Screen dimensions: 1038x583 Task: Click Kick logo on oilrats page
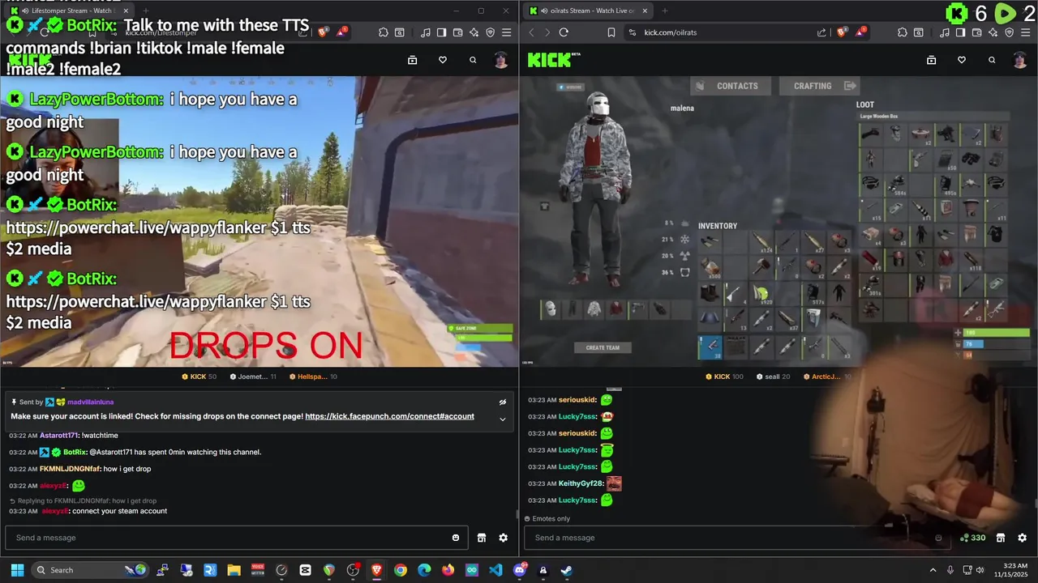coord(554,60)
